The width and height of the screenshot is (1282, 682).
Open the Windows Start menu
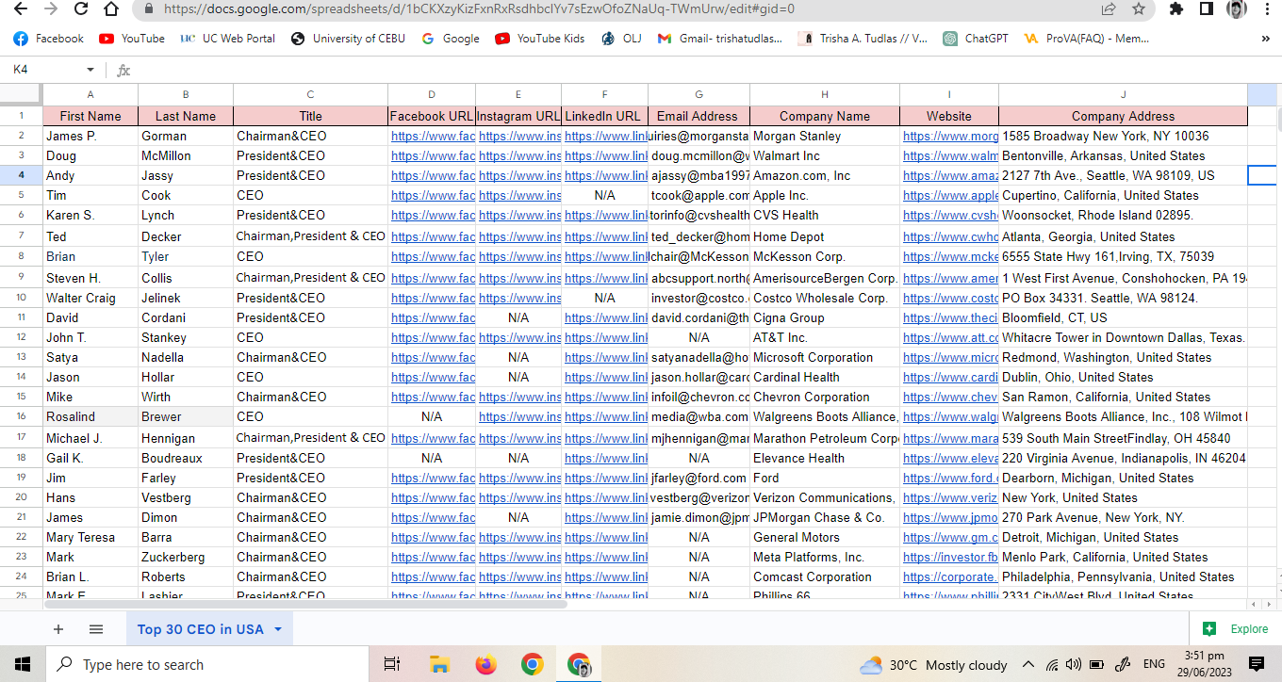[x=22, y=664]
